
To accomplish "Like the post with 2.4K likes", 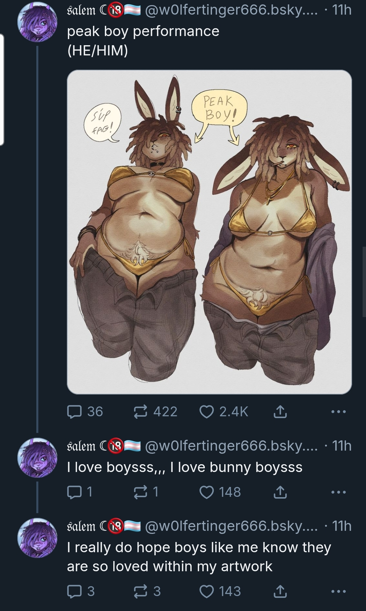I will point(224,412).
